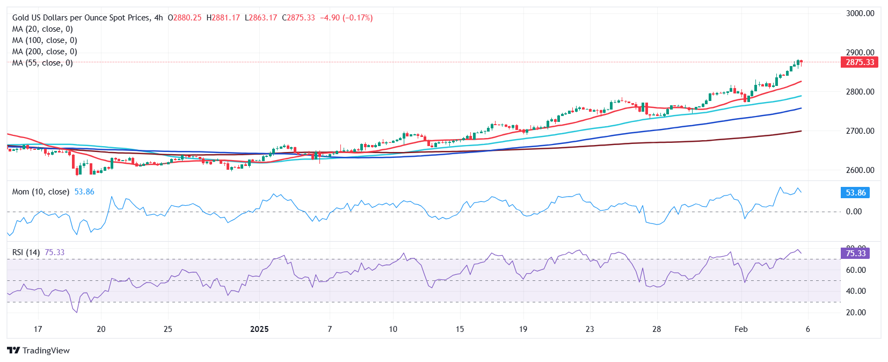The width and height of the screenshot is (888, 362).
Task: Click the blue 53.86 momentum value badge
Action: coord(855,193)
